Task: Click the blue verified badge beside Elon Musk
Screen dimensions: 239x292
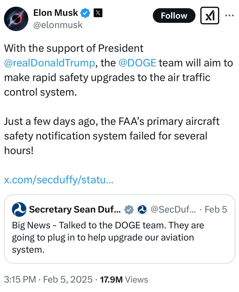Action: tap(86, 13)
